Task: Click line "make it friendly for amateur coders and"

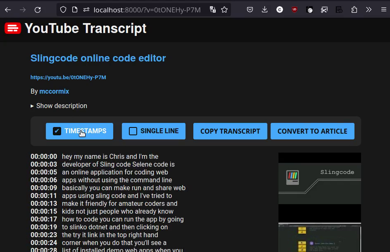Action: pos(120,204)
